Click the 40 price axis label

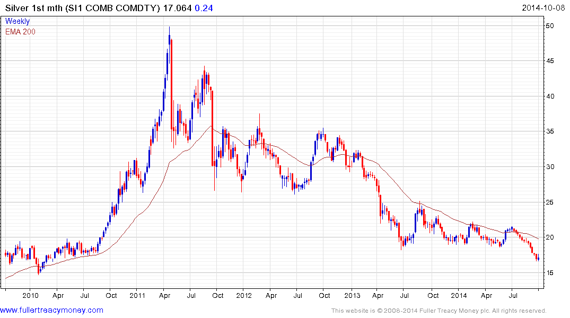point(550,96)
